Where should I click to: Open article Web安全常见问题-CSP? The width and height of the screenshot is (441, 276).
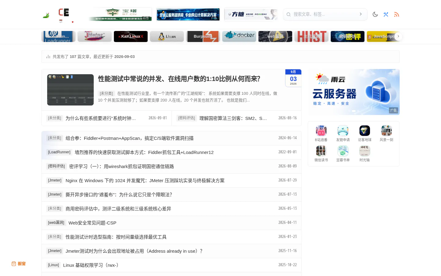92,223
